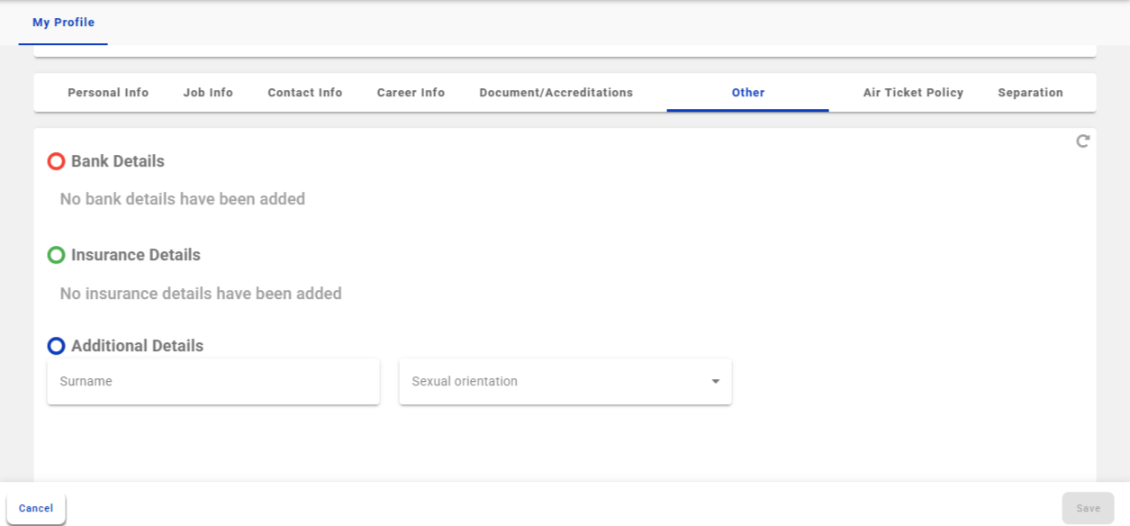Focus the Surname input field
The height and width of the screenshot is (526, 1130).
click(x=213, y=382)
